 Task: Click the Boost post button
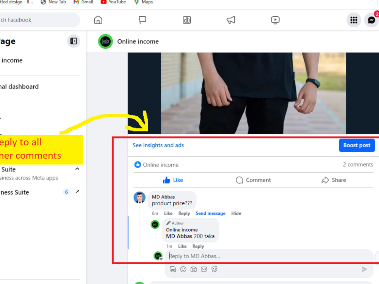357,145
